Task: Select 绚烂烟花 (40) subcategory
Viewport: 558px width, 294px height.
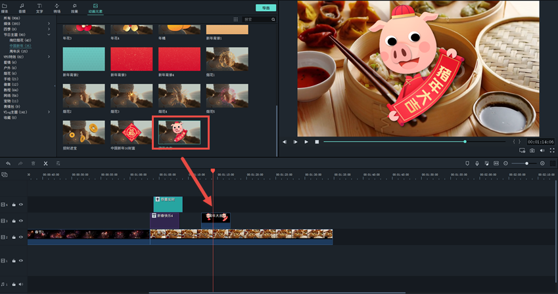Action: coord(20,40)
